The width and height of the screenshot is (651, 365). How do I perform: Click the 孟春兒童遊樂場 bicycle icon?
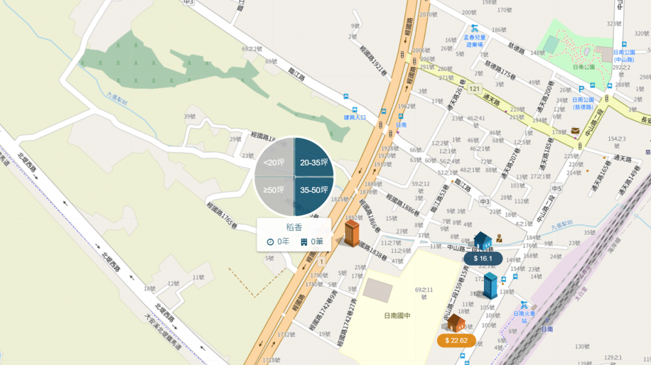click(x=474, y=29)
